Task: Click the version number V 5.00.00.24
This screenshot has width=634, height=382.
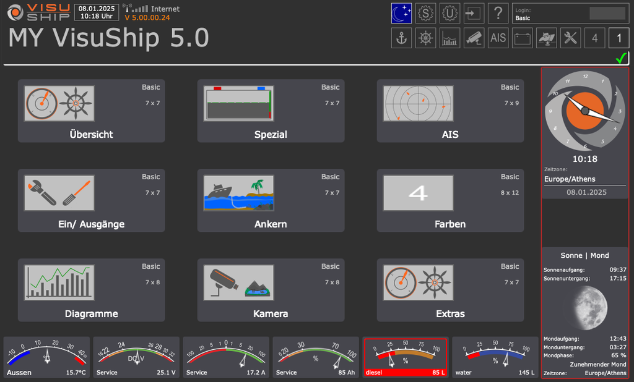Action: tap(147, 18)
